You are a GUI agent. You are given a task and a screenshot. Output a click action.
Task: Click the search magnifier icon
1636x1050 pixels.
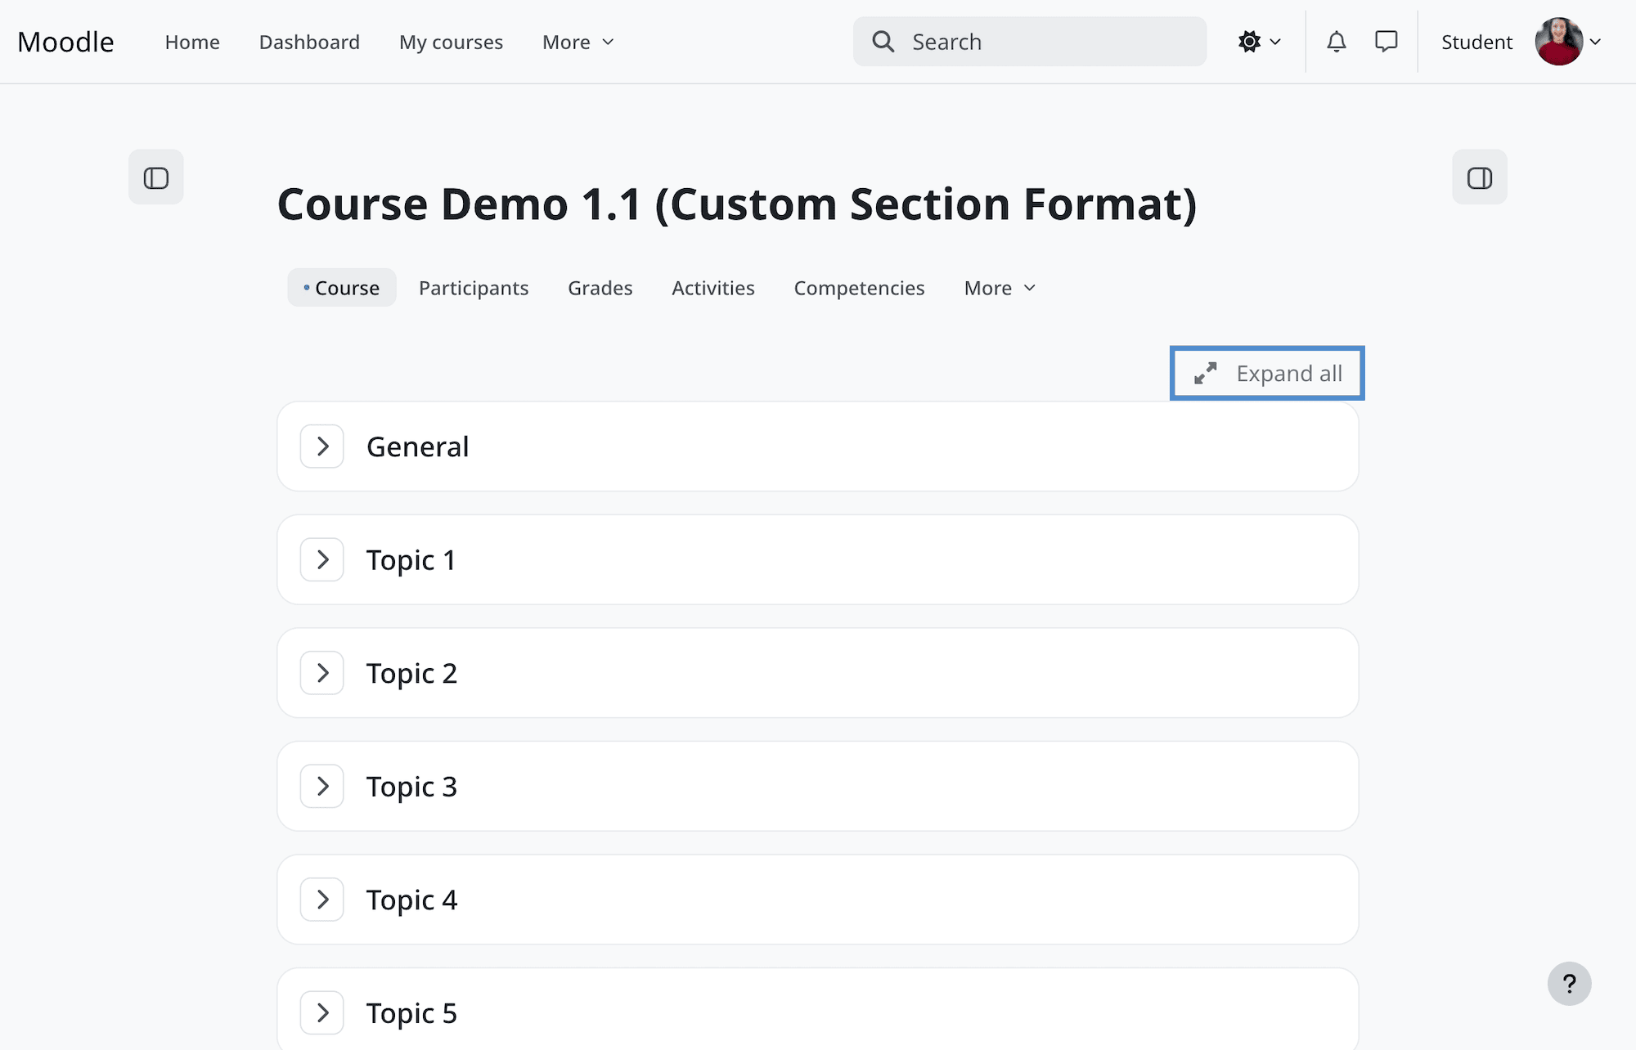883,42
